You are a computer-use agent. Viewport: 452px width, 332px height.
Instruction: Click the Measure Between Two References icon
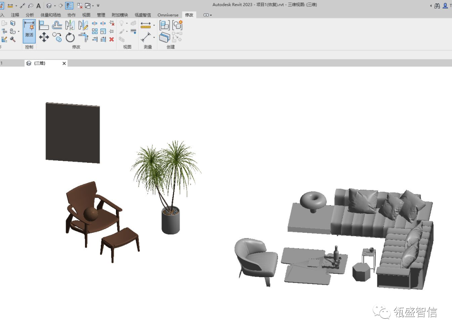[146, 26]
